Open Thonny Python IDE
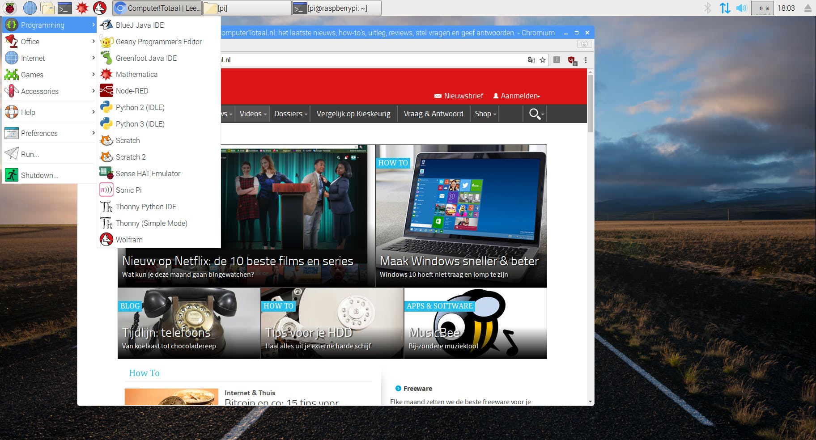This screenshot has width=816, height=440. point(159,207)
